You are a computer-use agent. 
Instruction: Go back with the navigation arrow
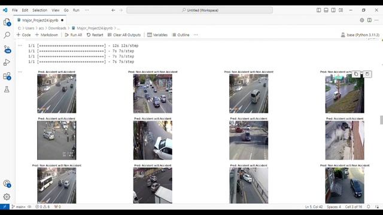(x=113, y=10)
